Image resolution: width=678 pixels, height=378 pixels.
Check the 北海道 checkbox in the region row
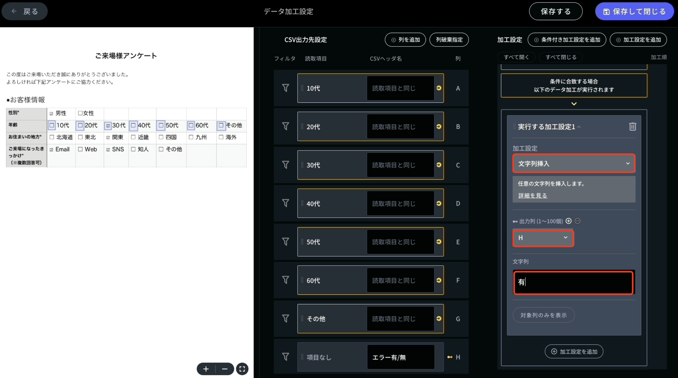[x=52, y=137]
